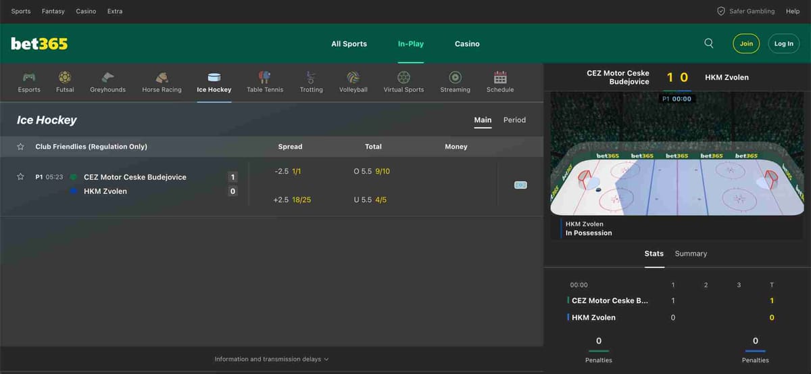
Task: Click the Total column header
Action: (x=373, y=147)
